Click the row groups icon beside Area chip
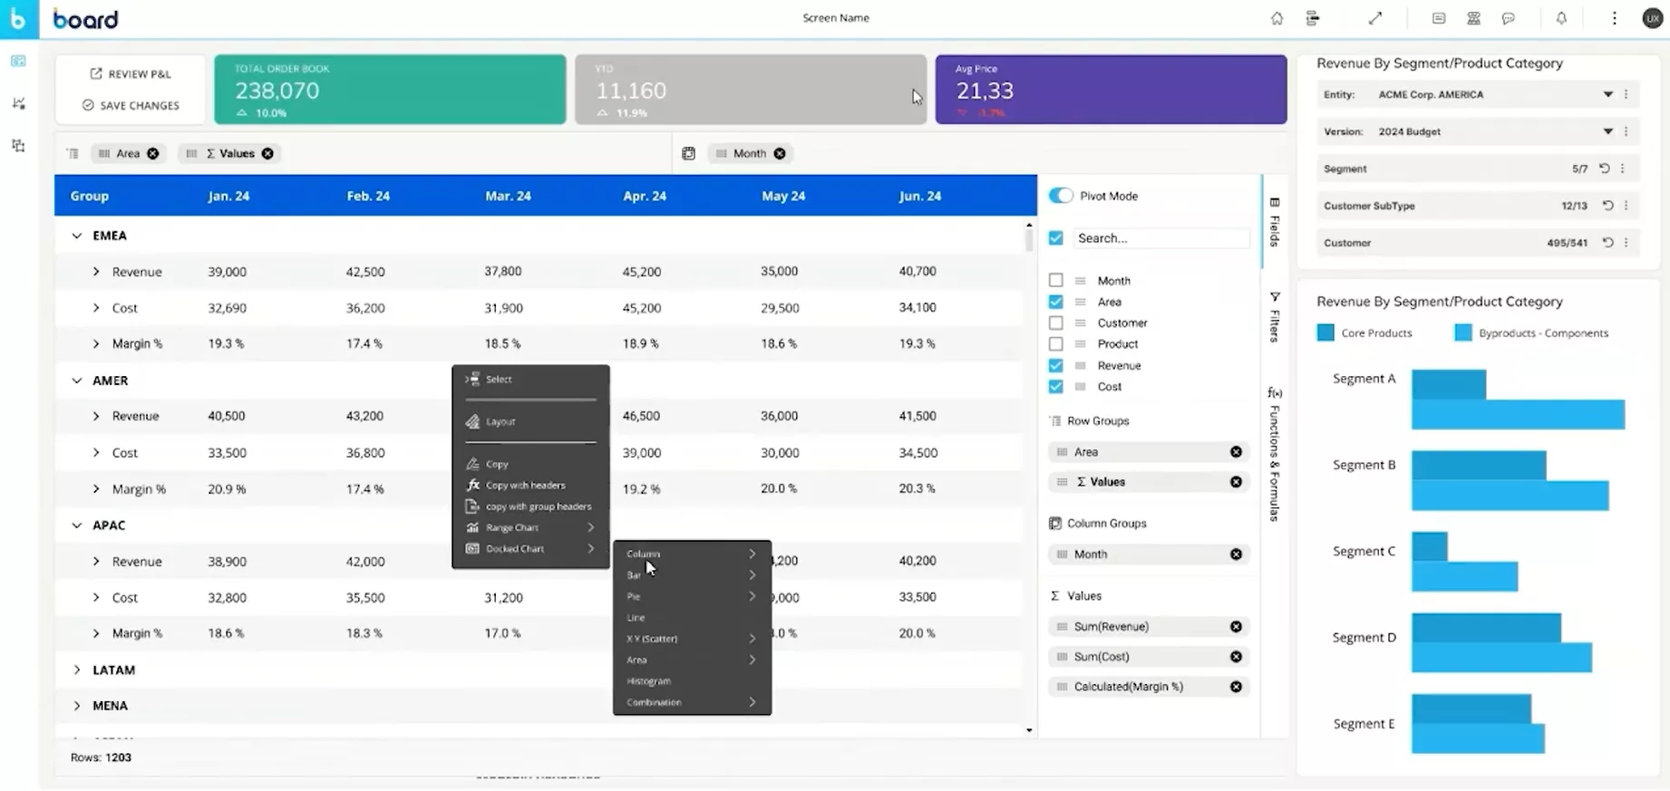This screenshot has height=791, width=1670. click(73, 154)
